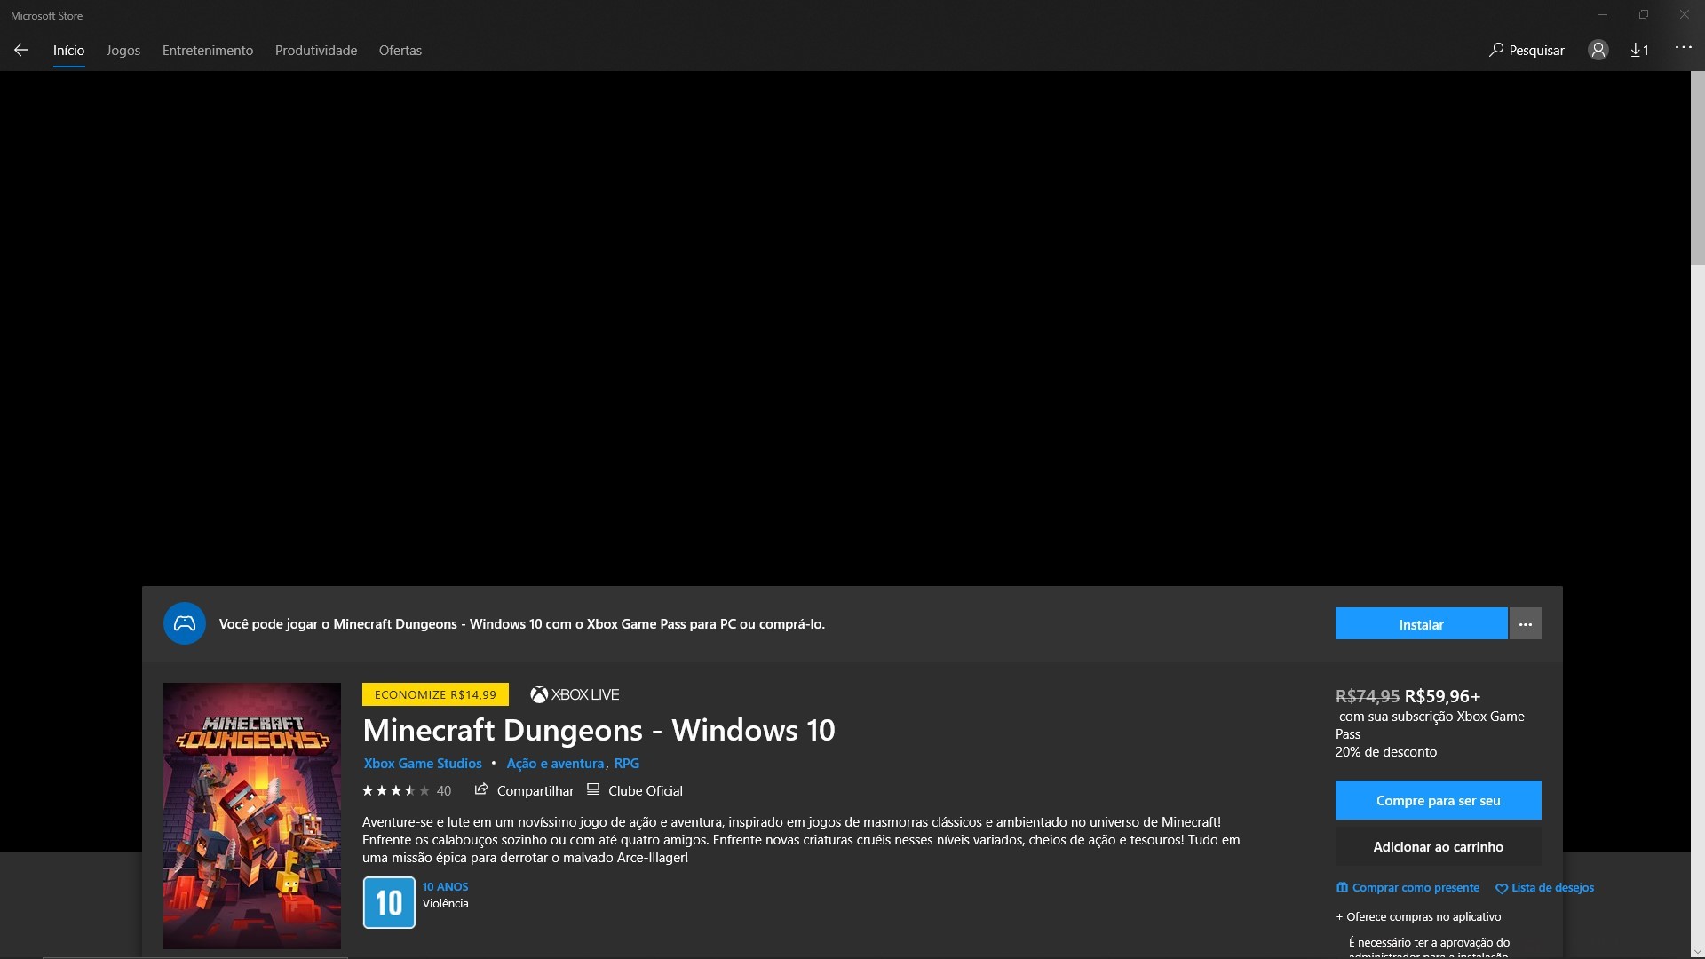
Task: Switch to the Jogos tab
Action: click(123, 51)
